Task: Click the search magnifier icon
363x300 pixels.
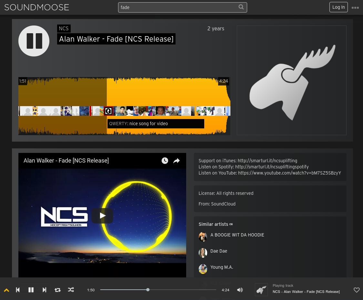Action: [241, 7]
